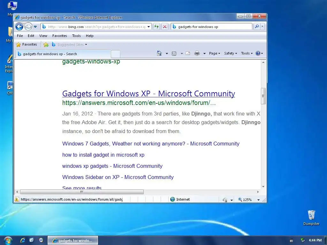The width and height of the screenshot is (327, 245).
Task: Select the Dumpster recycle bin icon
Action: 311,218
